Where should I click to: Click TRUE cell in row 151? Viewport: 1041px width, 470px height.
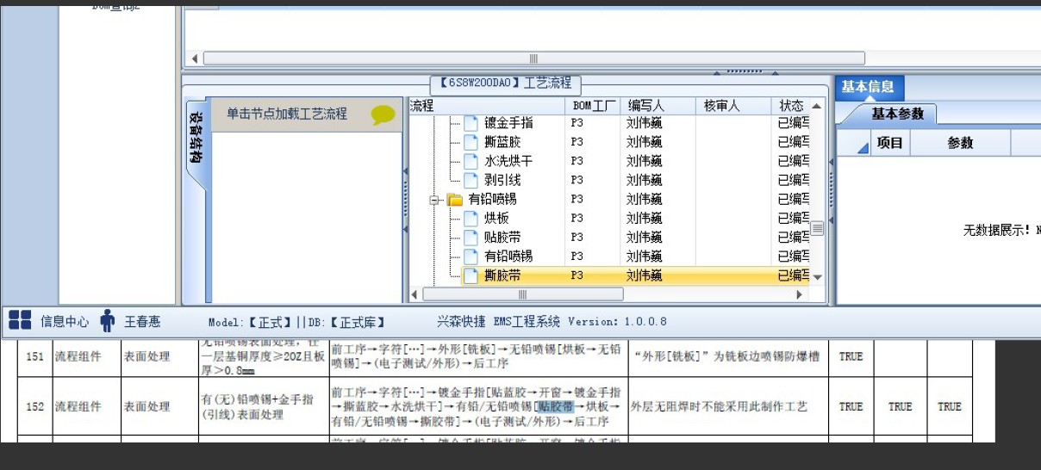851,356
